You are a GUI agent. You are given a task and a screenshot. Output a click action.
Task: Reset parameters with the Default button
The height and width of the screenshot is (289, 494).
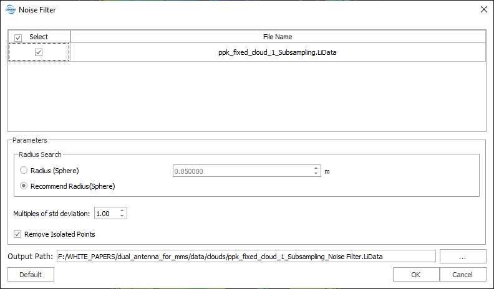(x=31, y=275)
